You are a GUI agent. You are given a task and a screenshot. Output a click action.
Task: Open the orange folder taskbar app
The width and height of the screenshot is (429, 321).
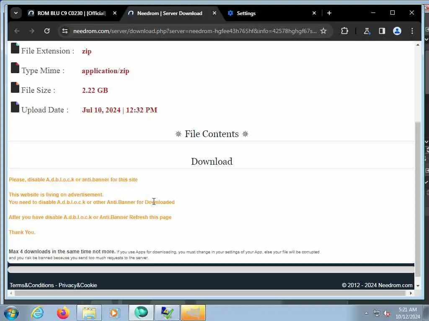tap(193, 313)
